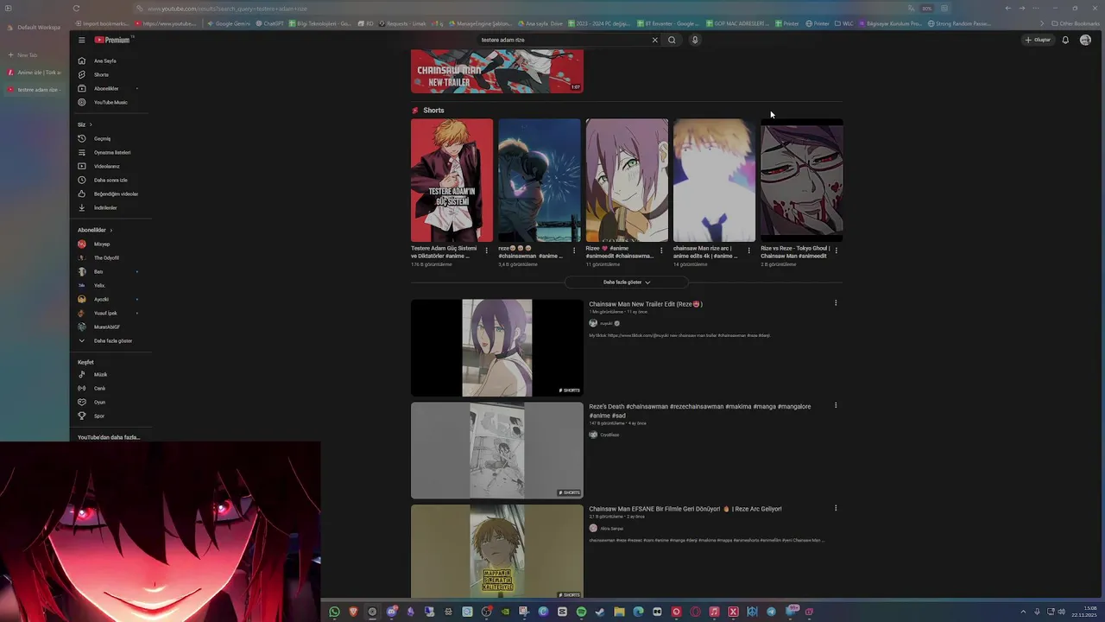1105x622 pixels.
Task: Open a New Tab in browser sidebar
Action: [x=23, y=55]
